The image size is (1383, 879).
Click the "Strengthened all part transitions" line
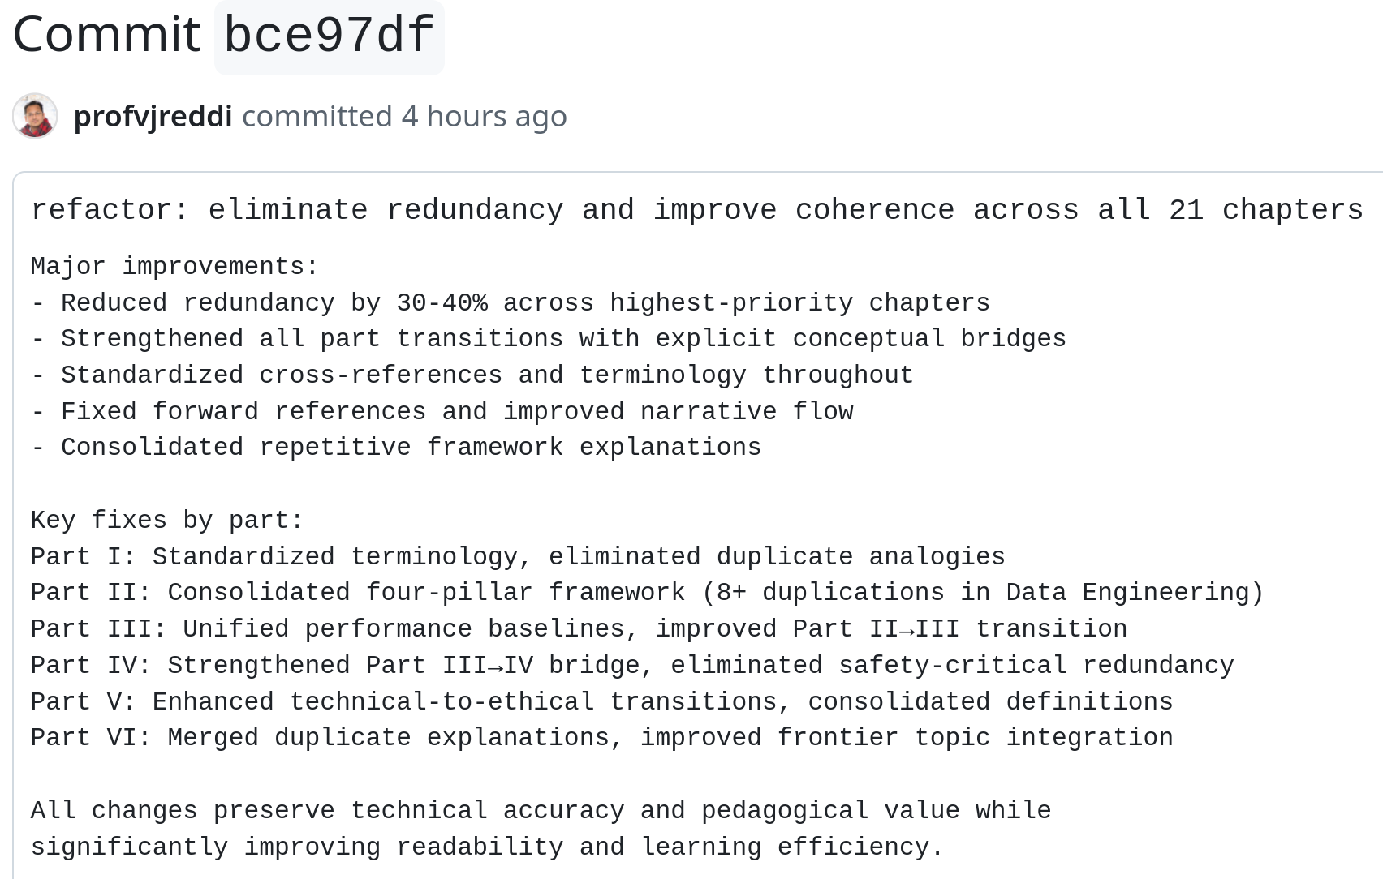(548, 339)
